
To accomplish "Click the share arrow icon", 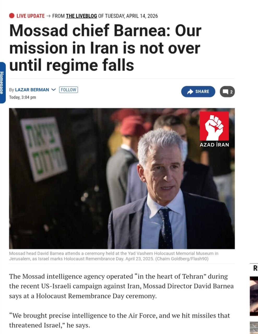I will pos(190,92).
